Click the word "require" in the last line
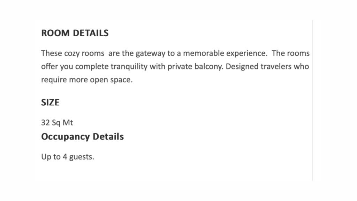Image resolution: width=357 pixels, height=201 pixels. (52, 80)
